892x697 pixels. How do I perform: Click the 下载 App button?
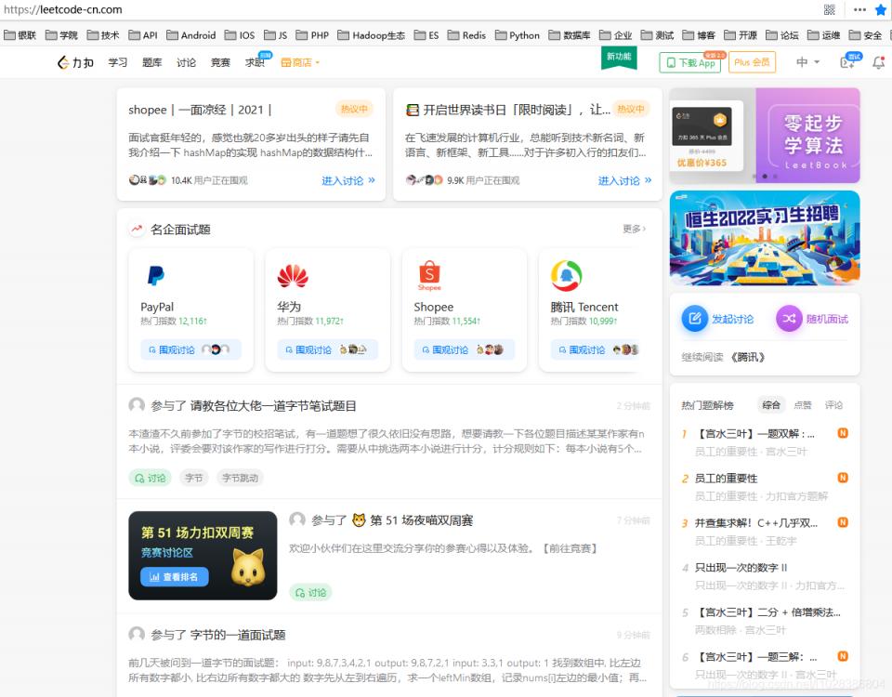pyautogui.click(x=690, y=63)
